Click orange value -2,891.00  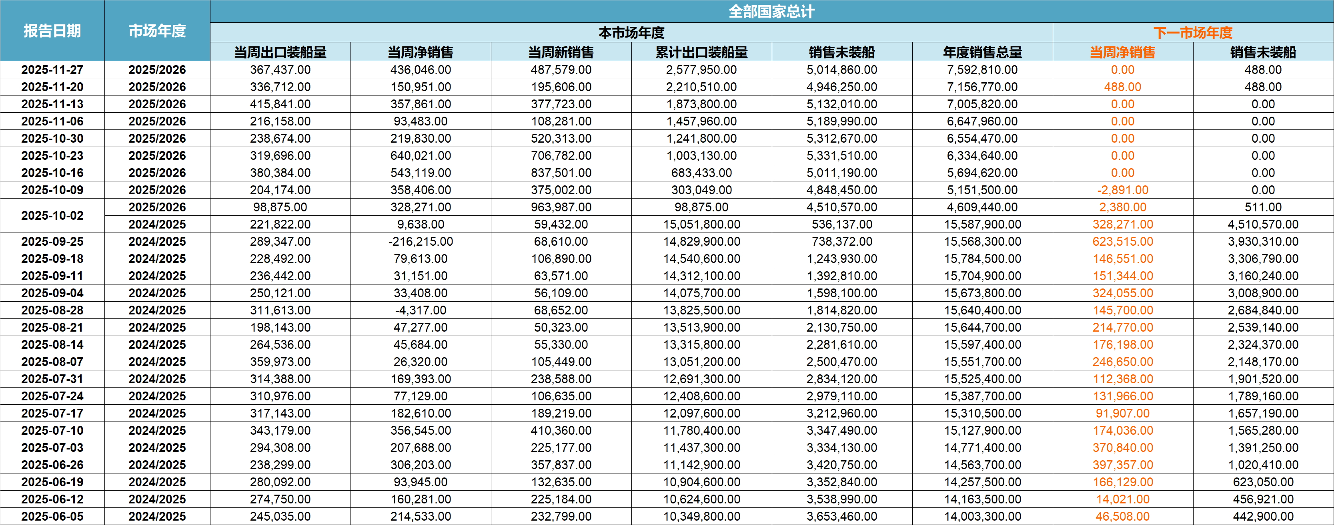pos(1122,190)
